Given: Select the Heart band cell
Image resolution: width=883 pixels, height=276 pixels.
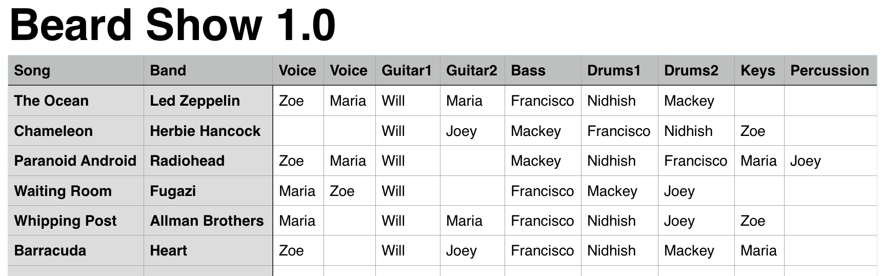Looking at the screenshot, I should [208, 250].
